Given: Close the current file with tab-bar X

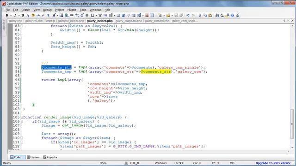Looking at the screenshot, I should click(x=292, y=21).
